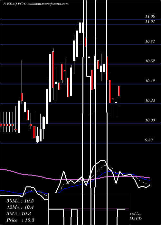The width and height of the screenshot is (161, 225).
Task: Click the 10.81 price level label
Action: pos(150,41)
